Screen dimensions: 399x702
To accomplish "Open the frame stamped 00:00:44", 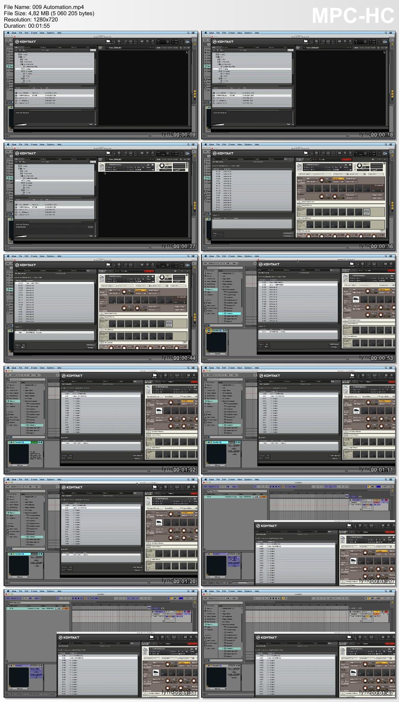I will pos(101,308).
